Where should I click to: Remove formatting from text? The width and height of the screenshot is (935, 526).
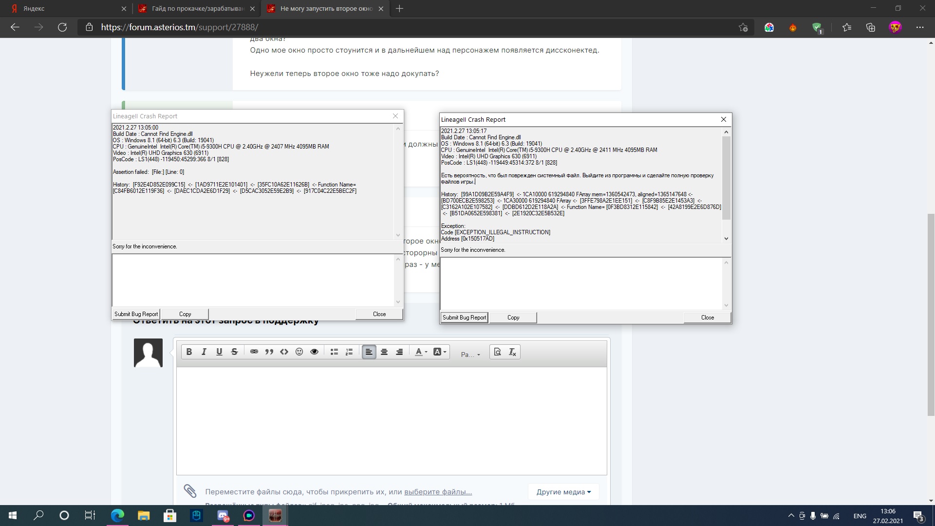point(512,352)
